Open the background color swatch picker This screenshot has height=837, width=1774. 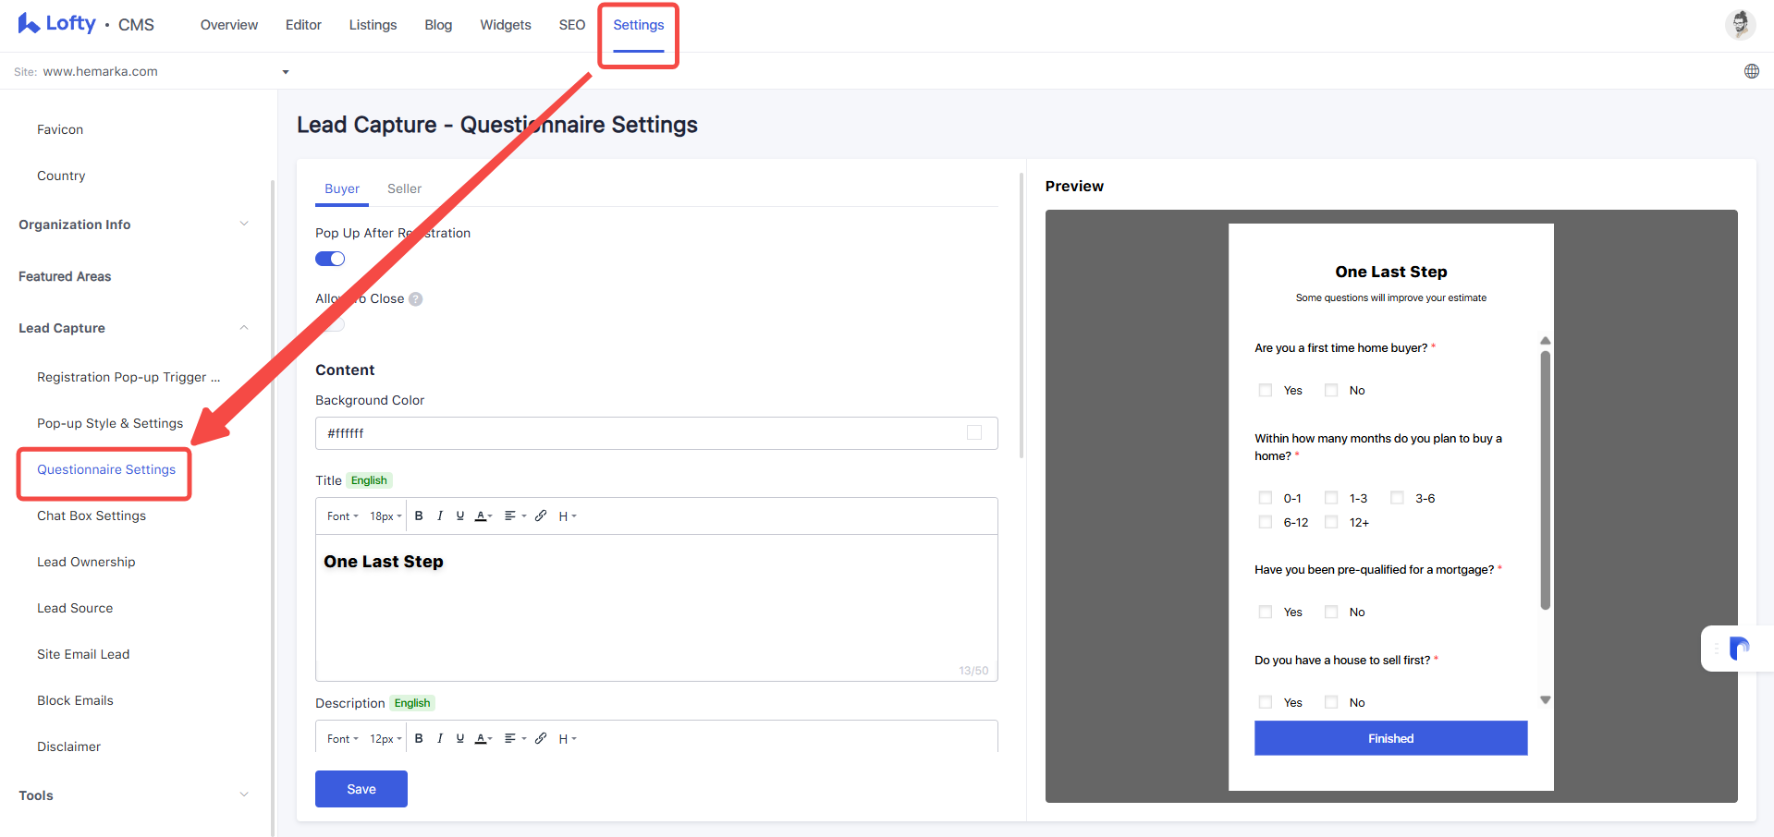point(973,432)
